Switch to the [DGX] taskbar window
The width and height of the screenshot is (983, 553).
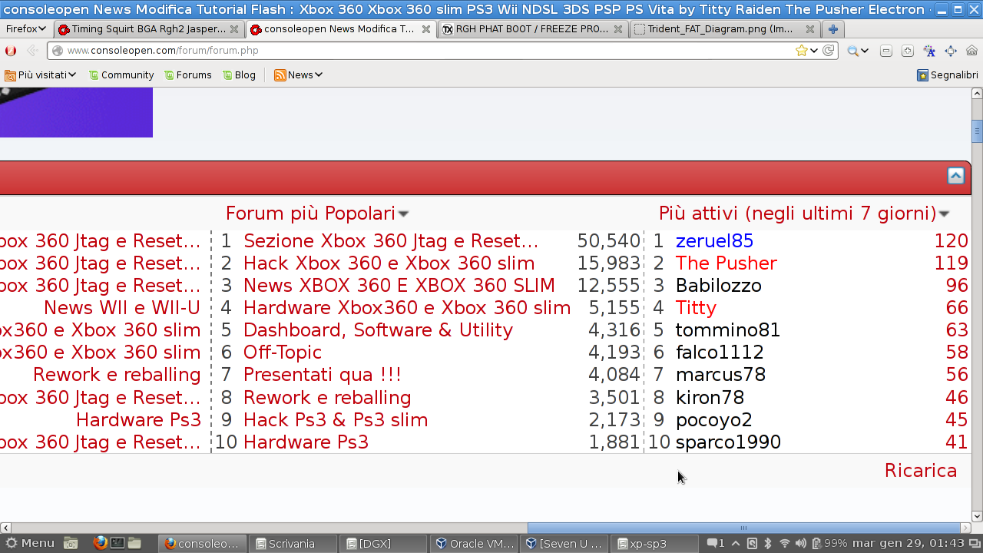382,544
